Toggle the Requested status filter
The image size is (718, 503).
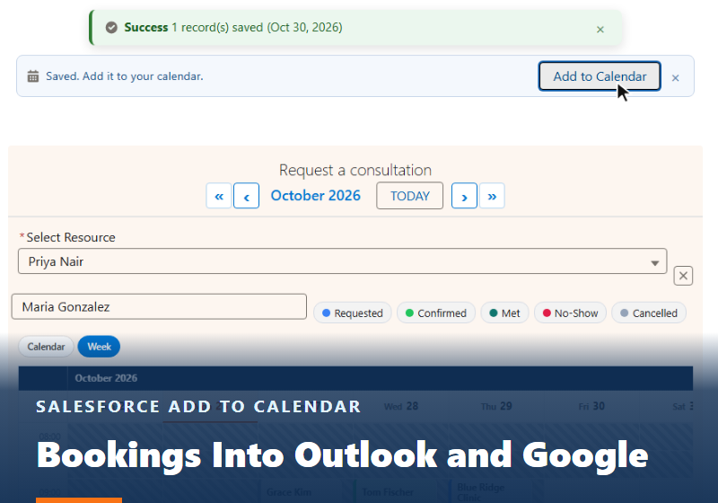click(353, 313)
